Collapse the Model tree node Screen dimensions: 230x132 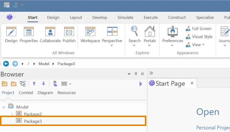click(4, 107)
